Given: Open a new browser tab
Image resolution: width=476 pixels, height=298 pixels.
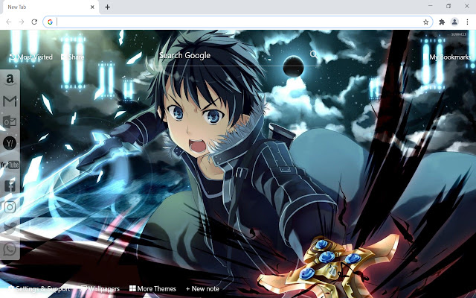Looking at the screenshot, I should (107, 7).
